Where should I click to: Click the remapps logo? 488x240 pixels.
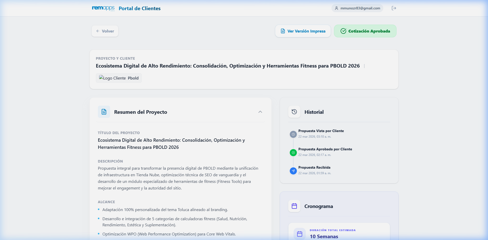pyautogui.click(x=103, y=8)
